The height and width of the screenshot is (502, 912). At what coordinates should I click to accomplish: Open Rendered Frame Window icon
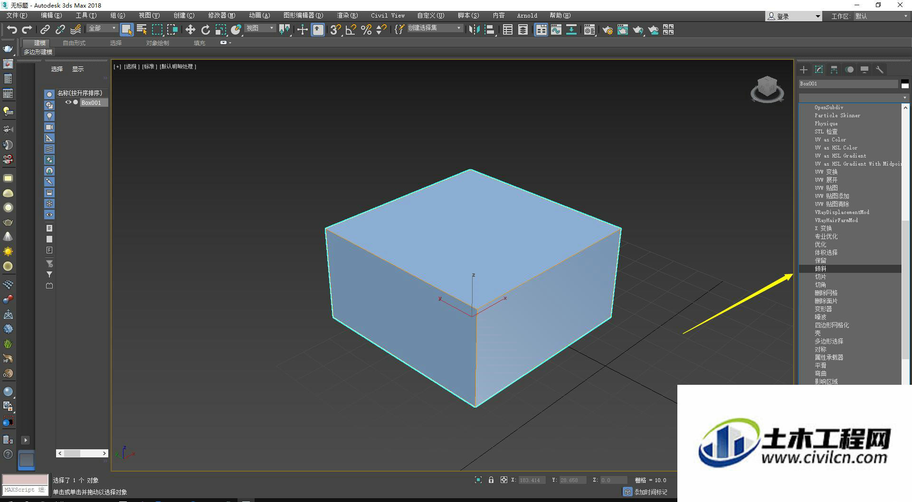tap(622, 30)
